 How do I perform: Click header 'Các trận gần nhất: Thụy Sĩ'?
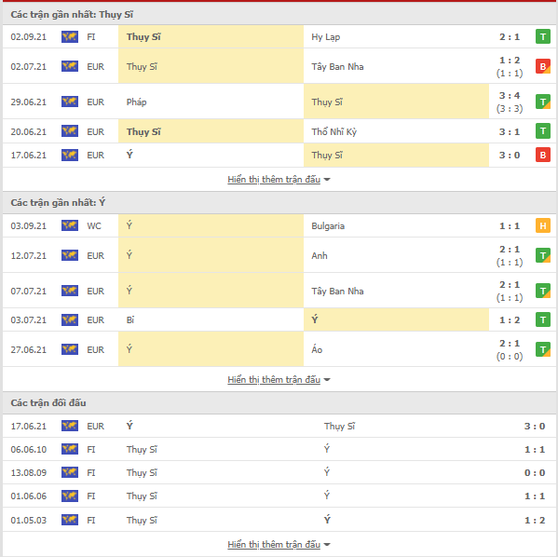click(72, 15)
